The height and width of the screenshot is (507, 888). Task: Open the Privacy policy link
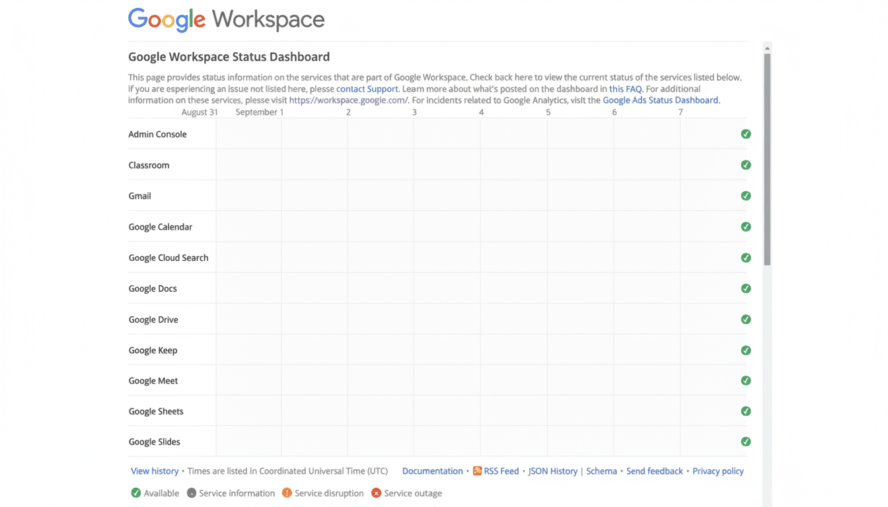[x=718, y=471]
